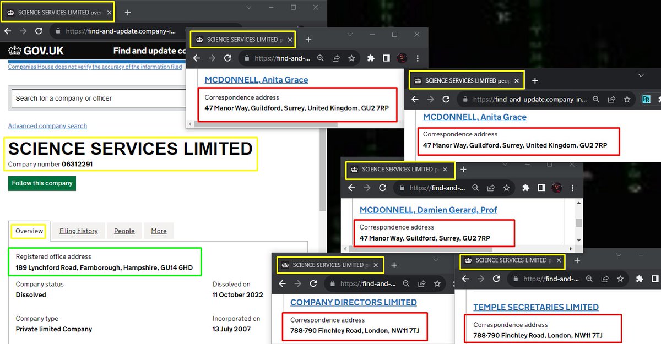Open the People tab
This screenshot has height=344, width=661.
coord(124,231)
